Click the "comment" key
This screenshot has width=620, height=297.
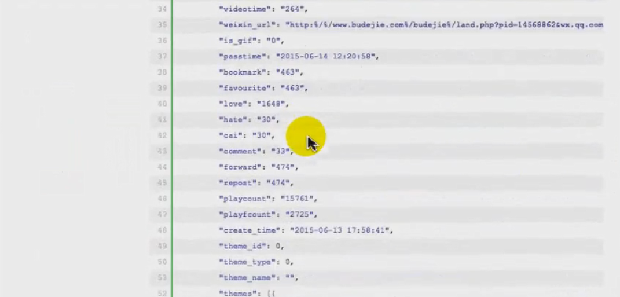point(240,151)
